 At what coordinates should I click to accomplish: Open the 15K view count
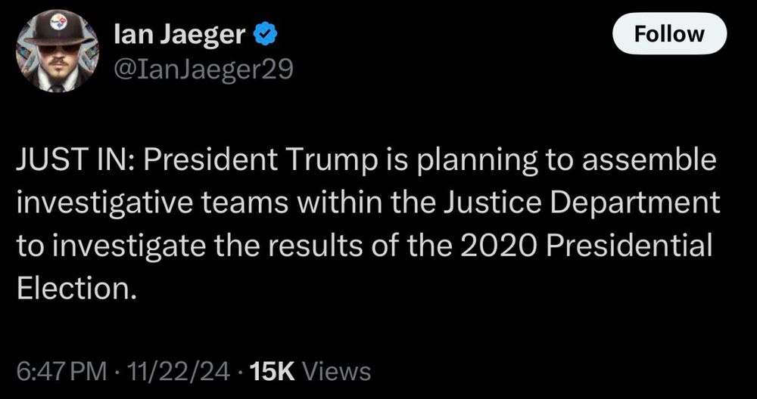pyautogui.click(x=273, y=372)
